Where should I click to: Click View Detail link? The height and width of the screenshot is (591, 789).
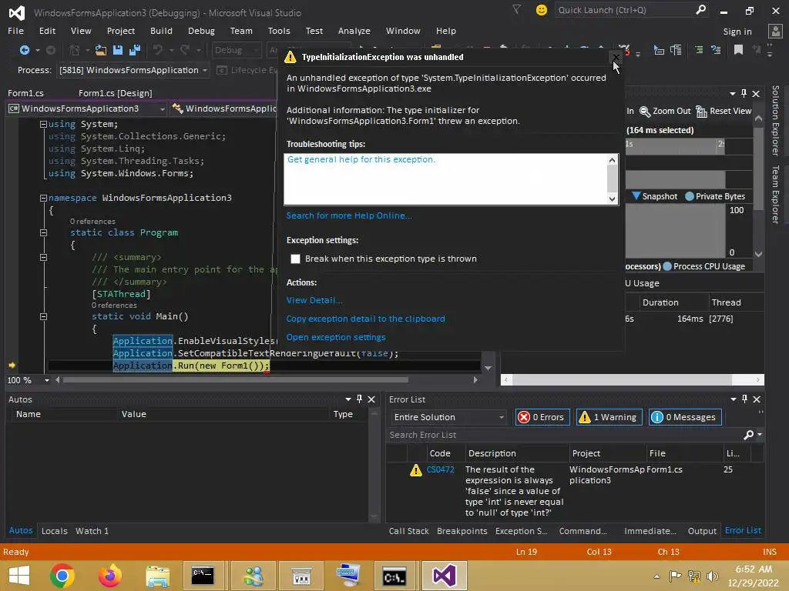pos(314,300)
